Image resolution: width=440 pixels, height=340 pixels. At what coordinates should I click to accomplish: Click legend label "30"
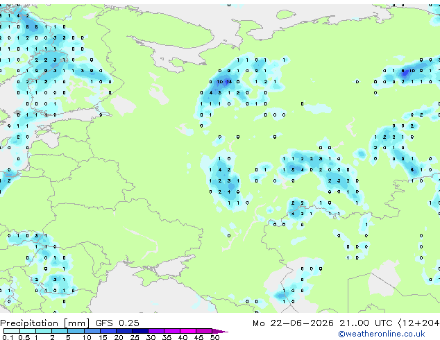pyautogui.click(x=151, y=337)
